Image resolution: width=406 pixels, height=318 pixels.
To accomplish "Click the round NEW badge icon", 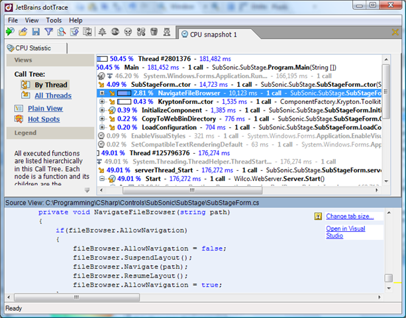I will pyautogui.click(x=115, y=32).
